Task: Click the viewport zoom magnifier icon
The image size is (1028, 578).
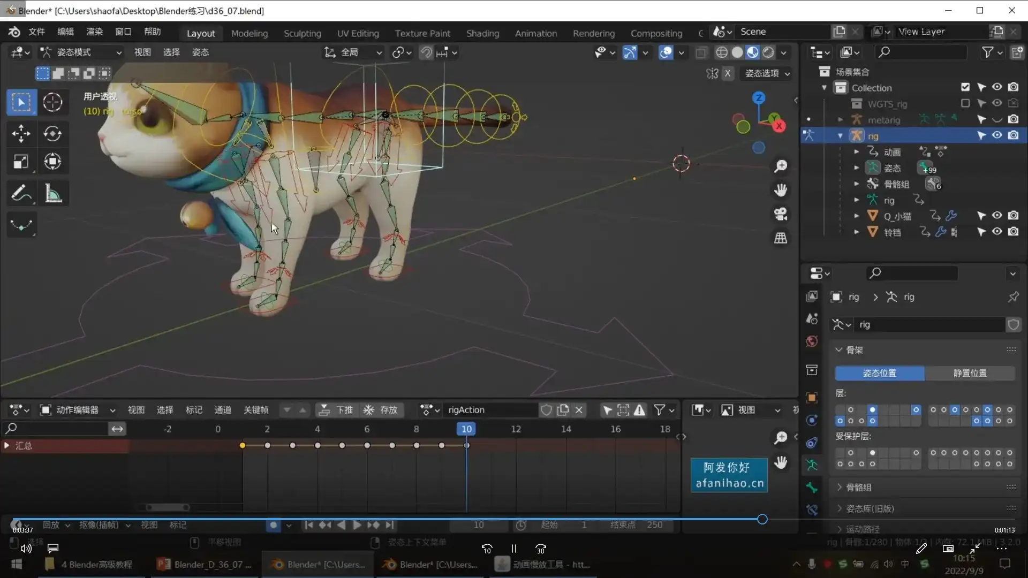Action: click(x=781, y=166)
